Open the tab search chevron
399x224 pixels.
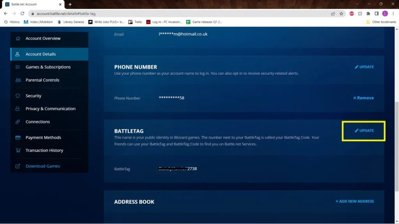point(357,4)
